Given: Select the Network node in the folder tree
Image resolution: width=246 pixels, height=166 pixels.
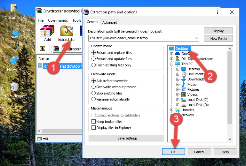Looking at the screenshot, I should coord(188,115).
